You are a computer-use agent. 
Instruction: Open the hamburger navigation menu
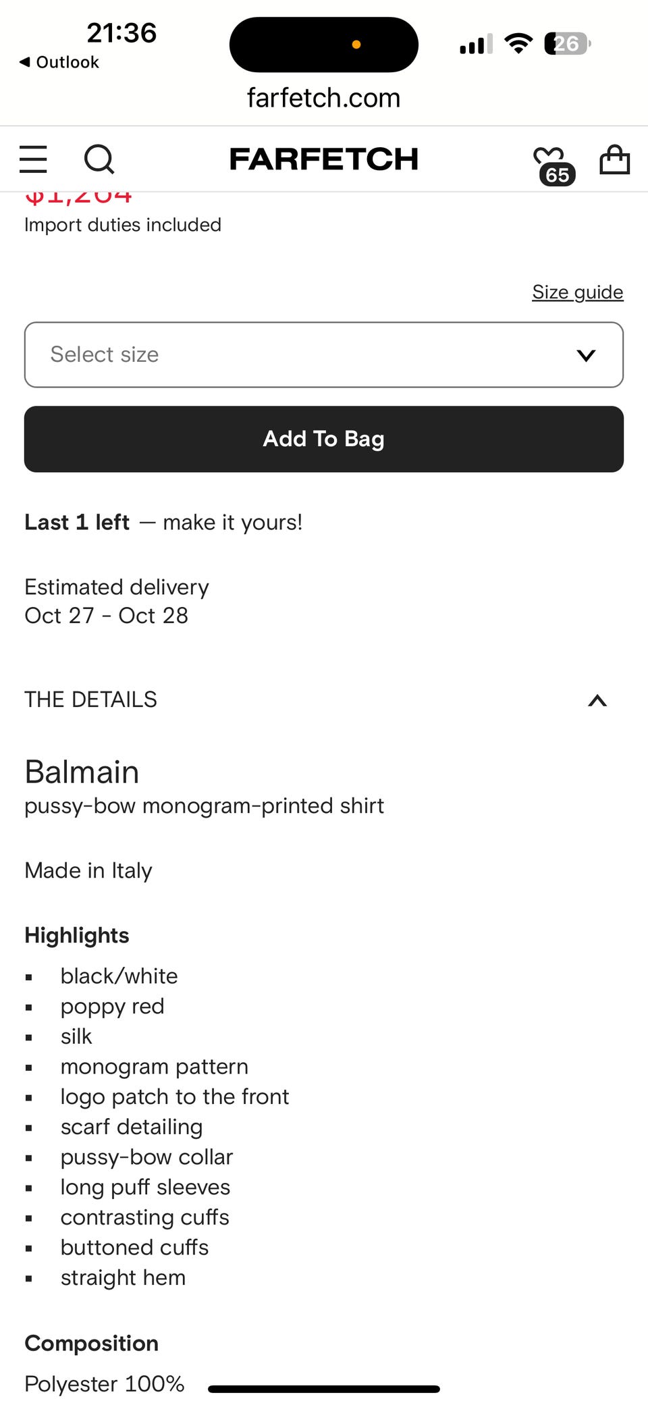pyautogui.click(x=33, y=159)
